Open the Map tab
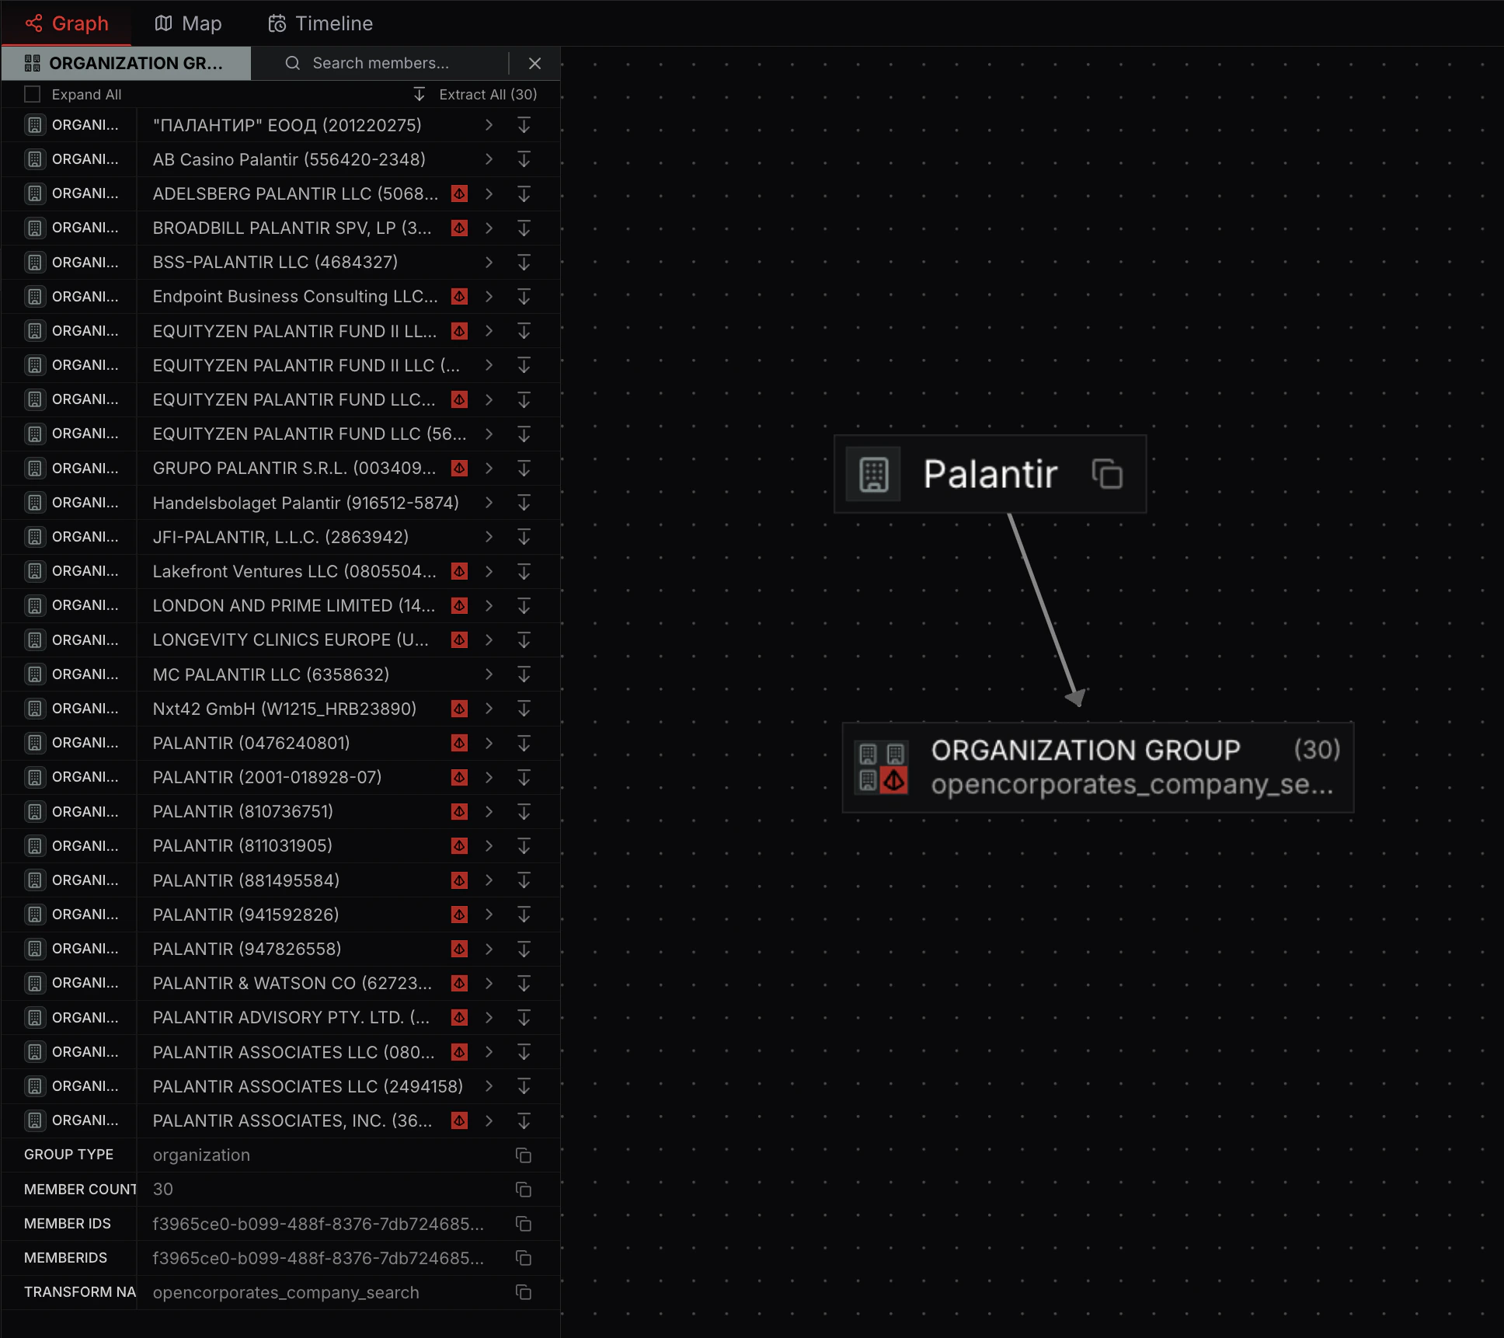Screen dimensions: 1504x1338 188,23
